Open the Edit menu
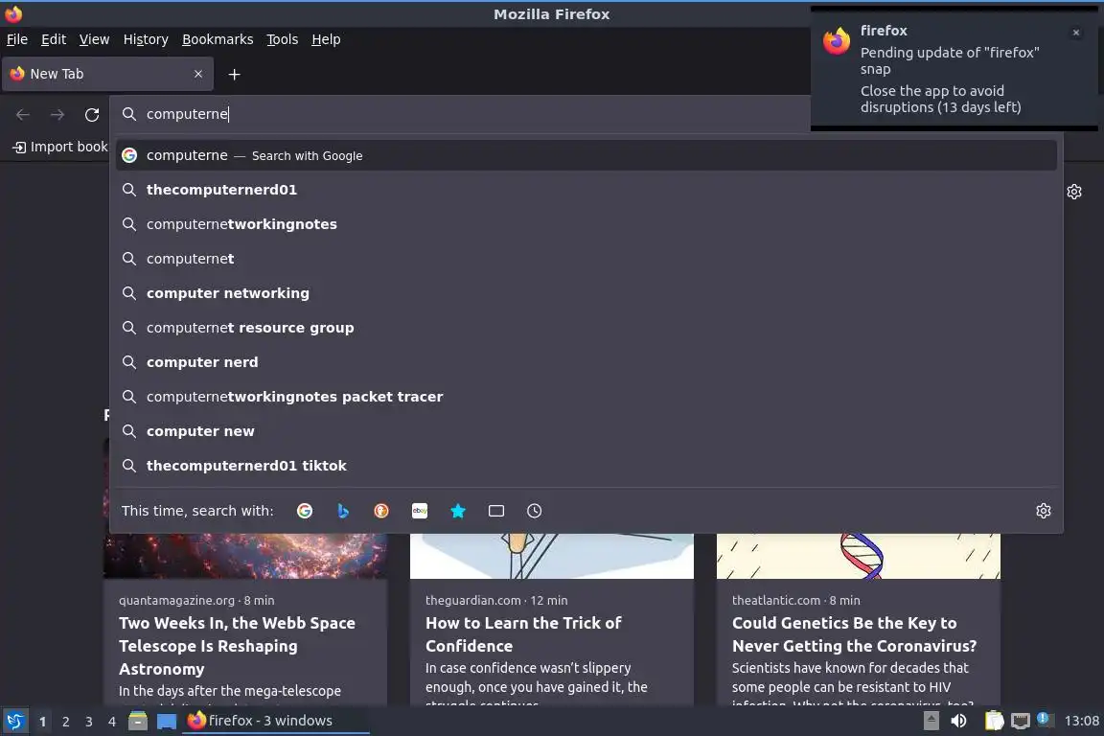 pyautogui.click(x=54, y=39)
